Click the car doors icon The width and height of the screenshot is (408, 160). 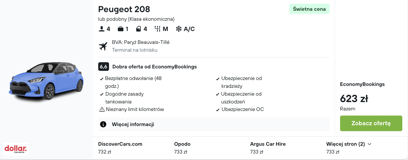(139, 29)
